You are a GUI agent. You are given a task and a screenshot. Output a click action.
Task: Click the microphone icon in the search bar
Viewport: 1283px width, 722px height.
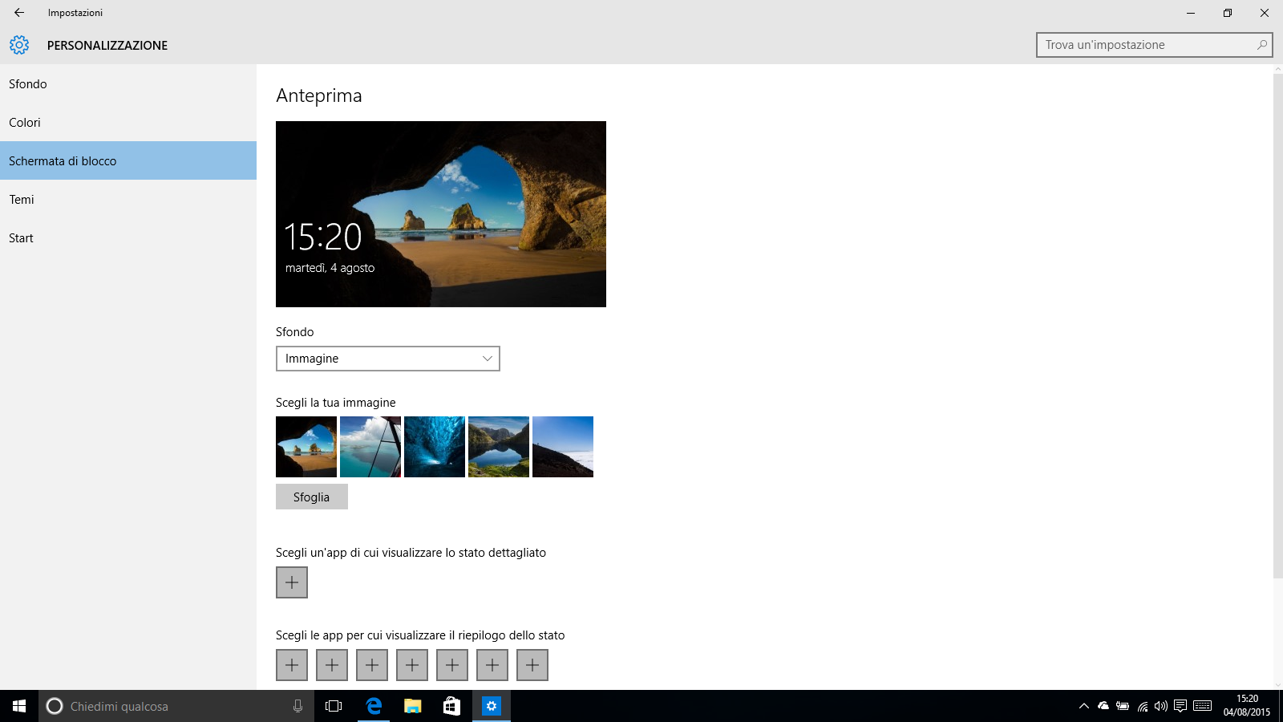(x=297, y=706)
